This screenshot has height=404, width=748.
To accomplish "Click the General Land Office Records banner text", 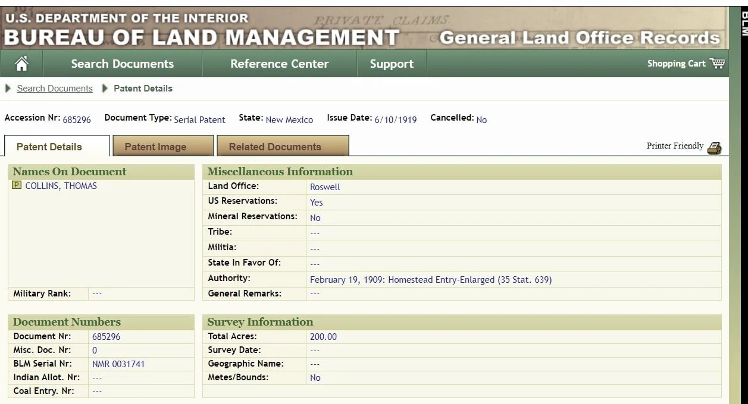I will click(580, 38).
